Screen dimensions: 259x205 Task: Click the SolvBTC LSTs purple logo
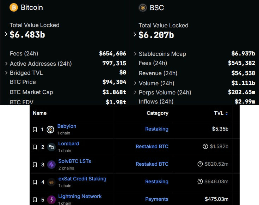51,165
